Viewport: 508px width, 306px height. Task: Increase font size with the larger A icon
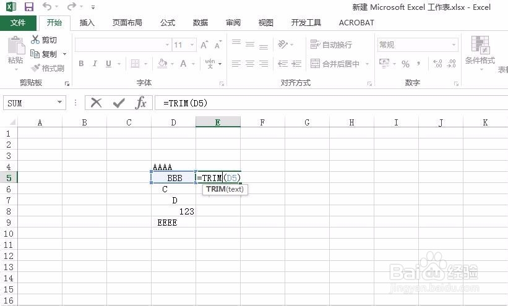(x=204, y=45)
